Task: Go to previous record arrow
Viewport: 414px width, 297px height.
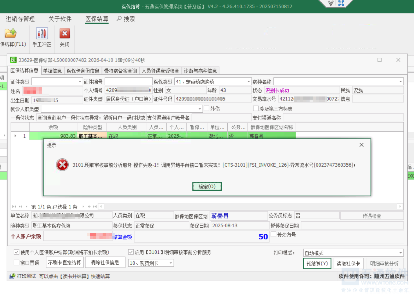Action: click(27, 207)
